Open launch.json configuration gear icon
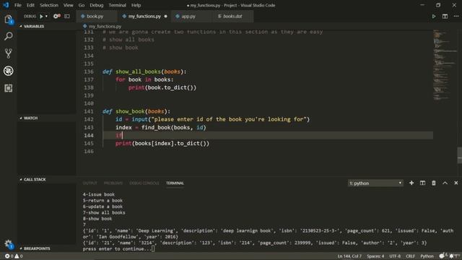Image resolution: width=462 pixels, height=260 pixels. click(56, 16)
